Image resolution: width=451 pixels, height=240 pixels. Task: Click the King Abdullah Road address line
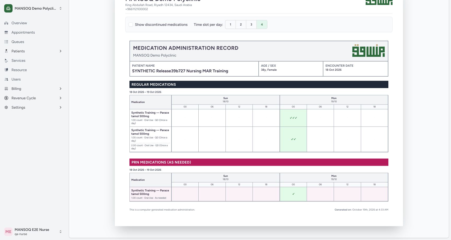pyautogui.click(x=158, y=5)
